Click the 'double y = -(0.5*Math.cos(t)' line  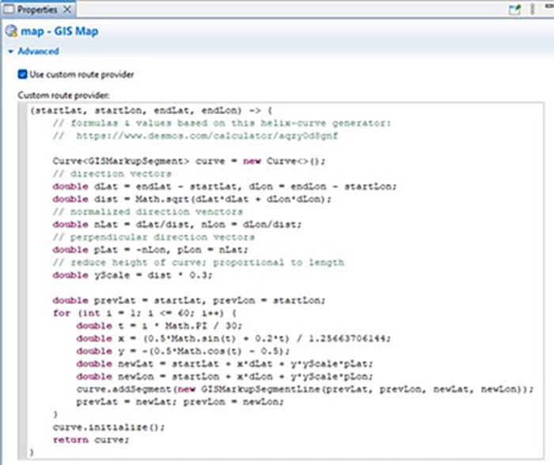coord(183,351)
